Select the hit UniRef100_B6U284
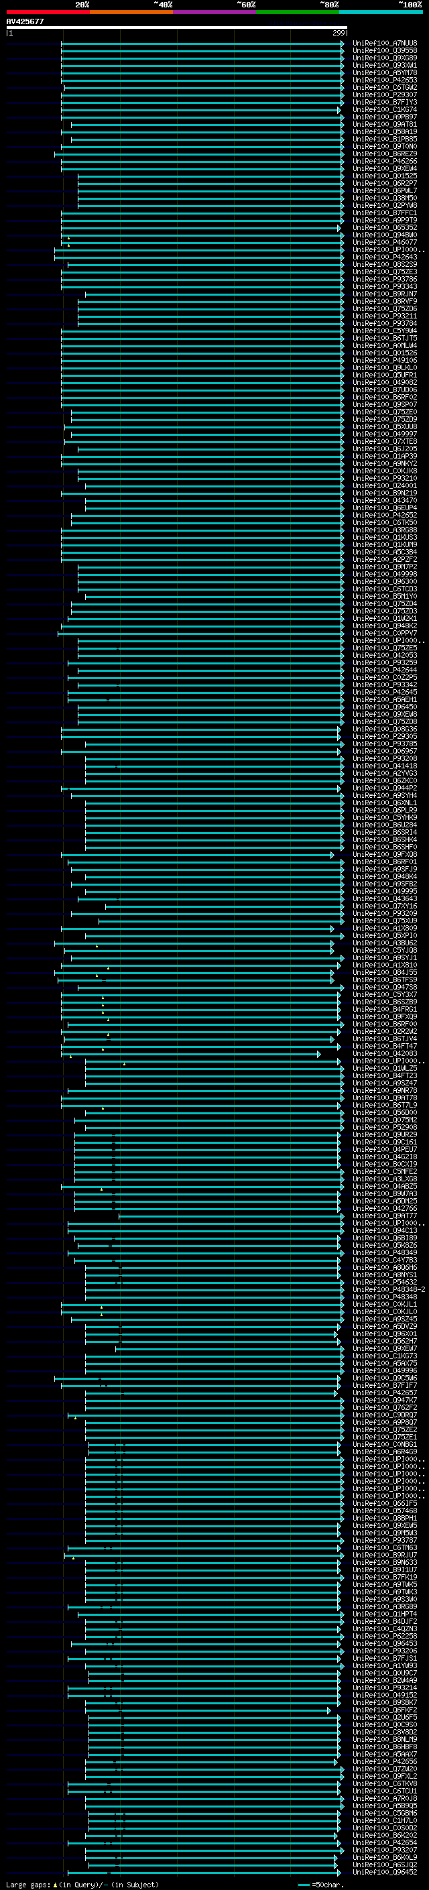 point(384,825)
